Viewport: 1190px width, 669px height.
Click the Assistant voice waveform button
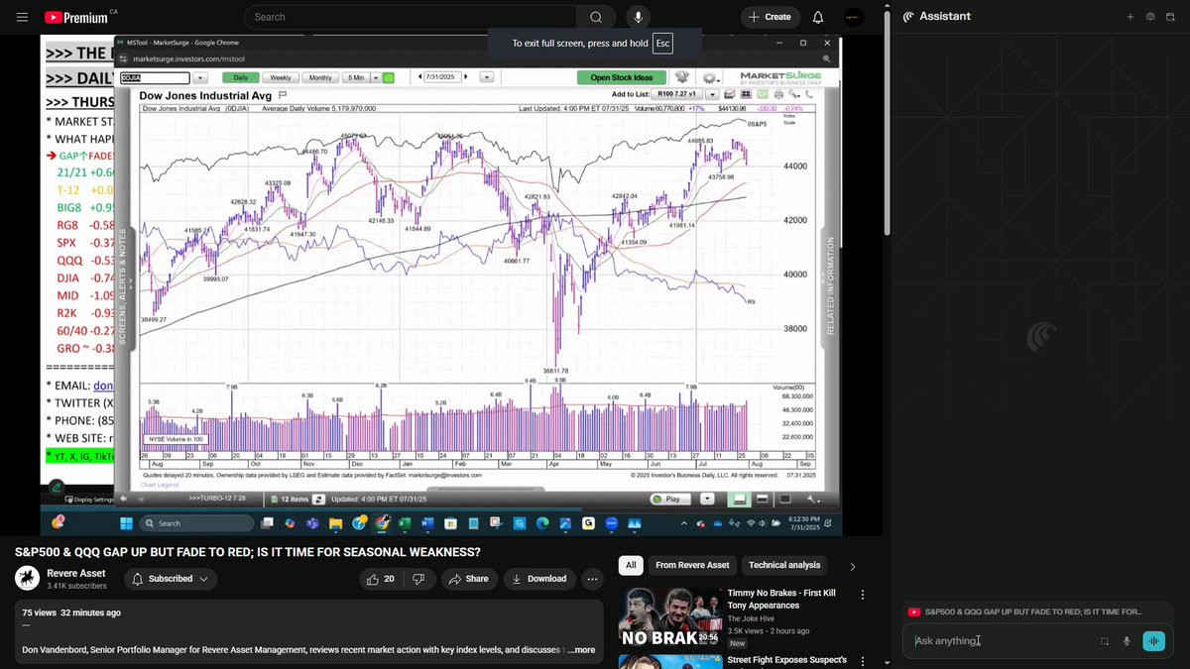pyautogui.click(x=1153, y=641)
